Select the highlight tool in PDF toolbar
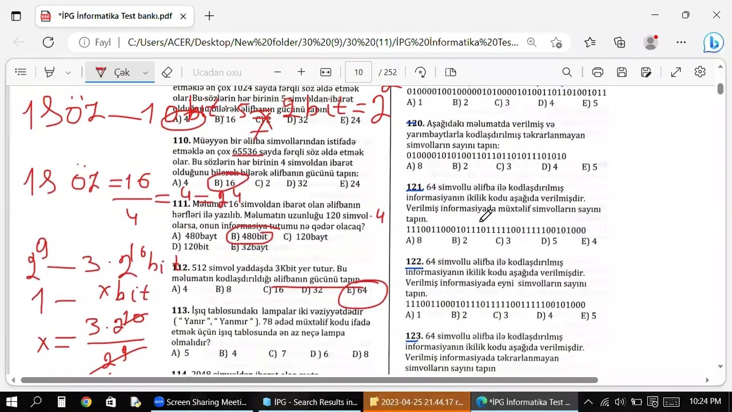 pos(50,72)
